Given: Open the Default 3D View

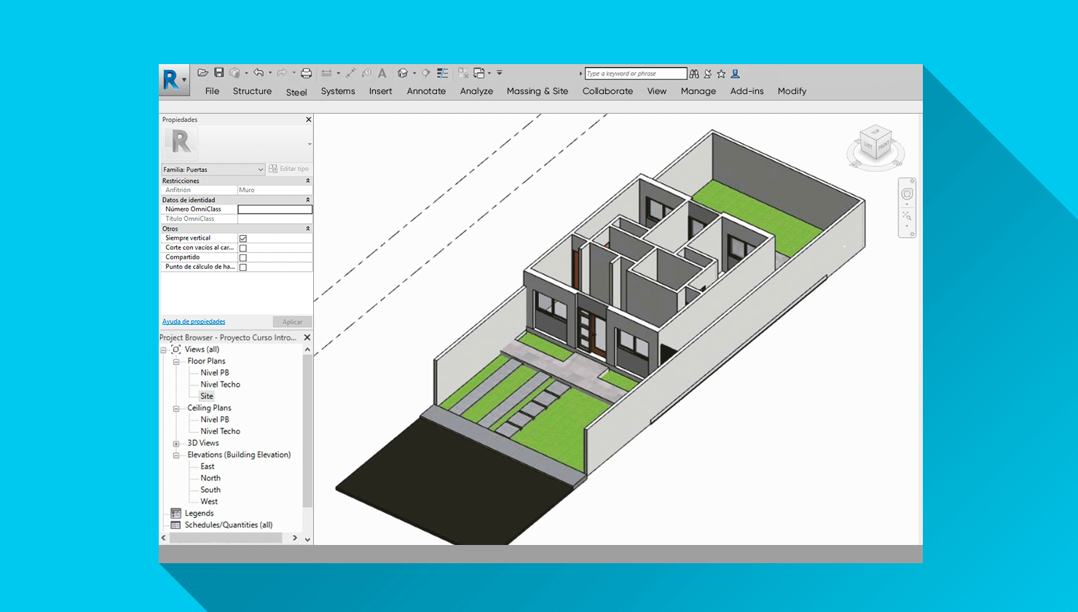Looking at the screenshot, I should pos(403,73).
